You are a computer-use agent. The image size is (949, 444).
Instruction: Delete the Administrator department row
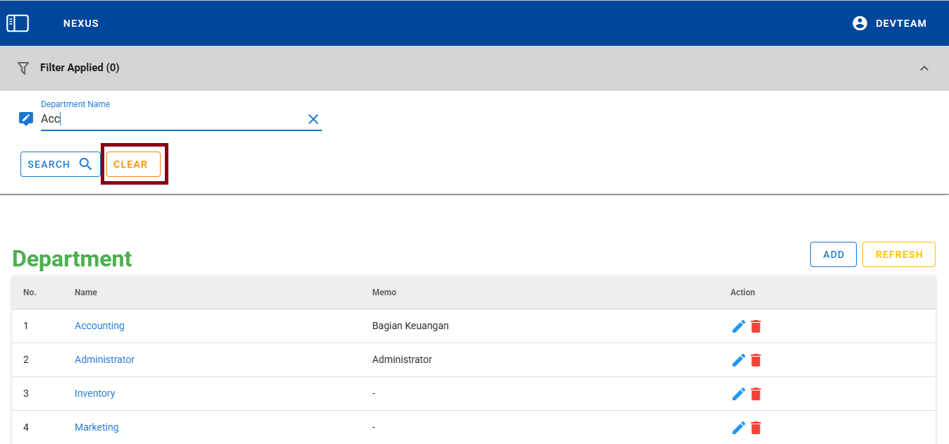click(x=756, y=360)
